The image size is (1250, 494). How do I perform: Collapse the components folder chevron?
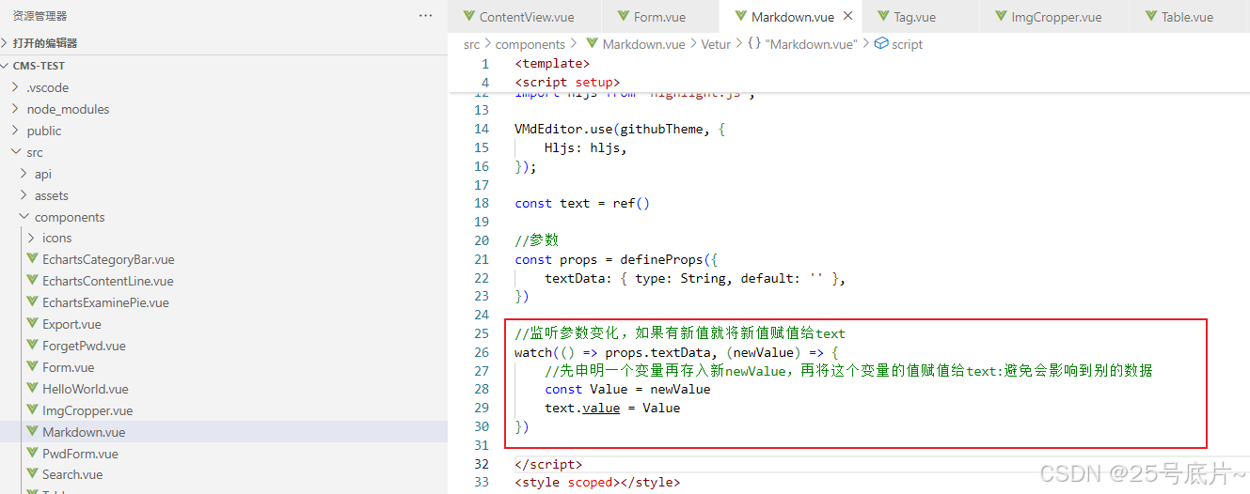[x=24, y=217]
